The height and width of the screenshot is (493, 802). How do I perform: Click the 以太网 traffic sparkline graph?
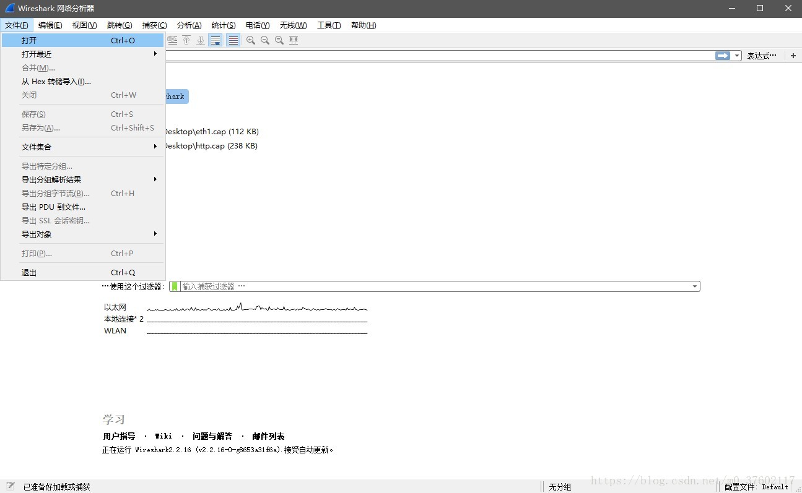(x=257, y=307)
